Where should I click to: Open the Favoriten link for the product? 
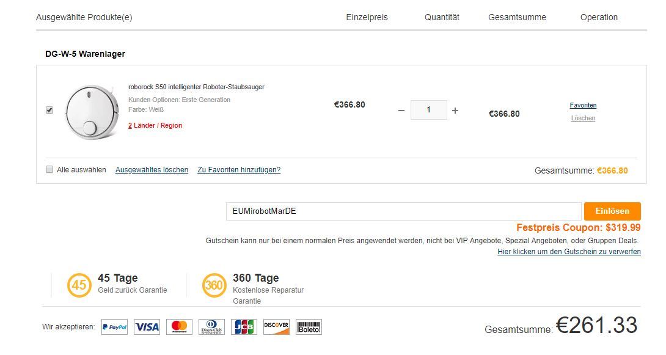pos(583,105)
